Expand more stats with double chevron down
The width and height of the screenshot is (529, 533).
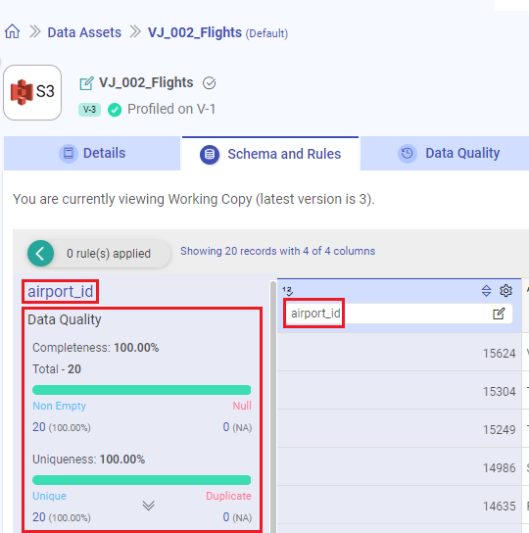(x=148, y=506)
